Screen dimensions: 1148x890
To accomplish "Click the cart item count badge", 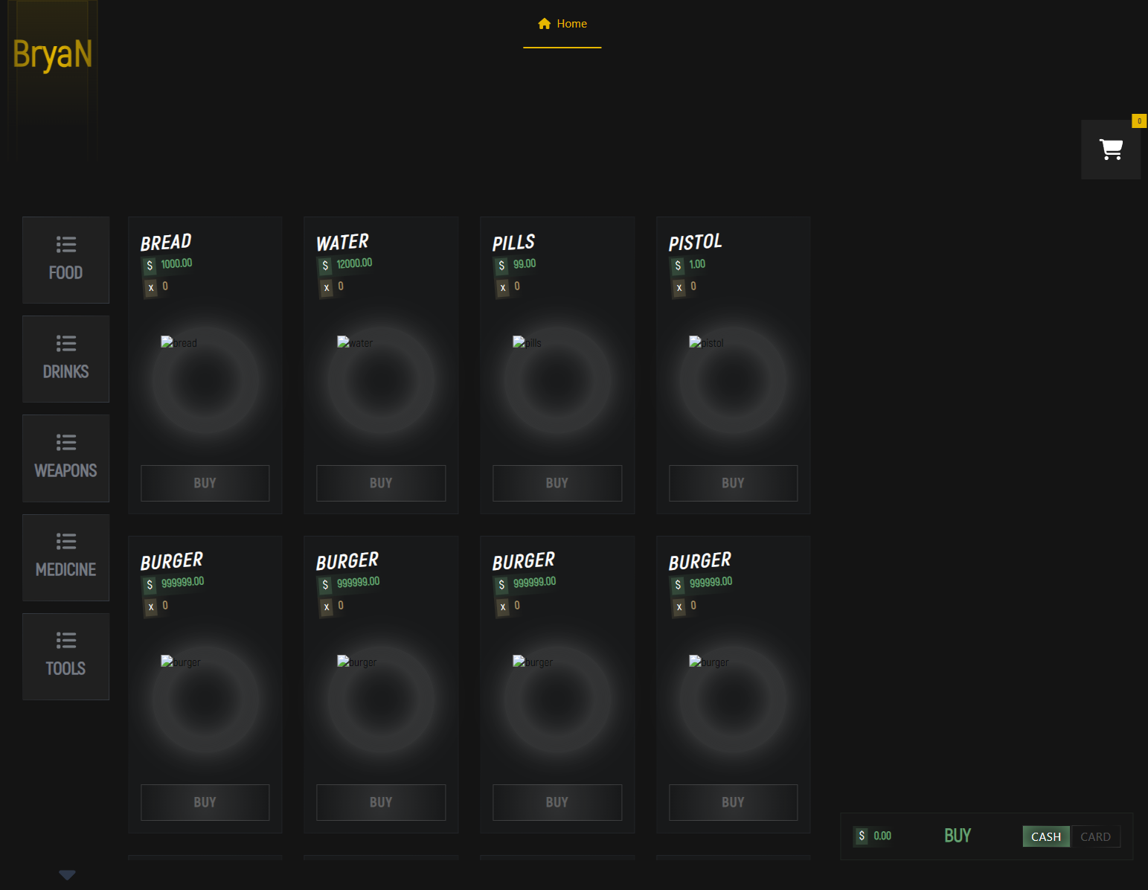I will (x=1138, y=121).
